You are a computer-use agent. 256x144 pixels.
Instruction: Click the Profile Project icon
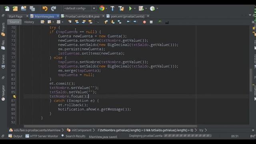click(152, 8)
